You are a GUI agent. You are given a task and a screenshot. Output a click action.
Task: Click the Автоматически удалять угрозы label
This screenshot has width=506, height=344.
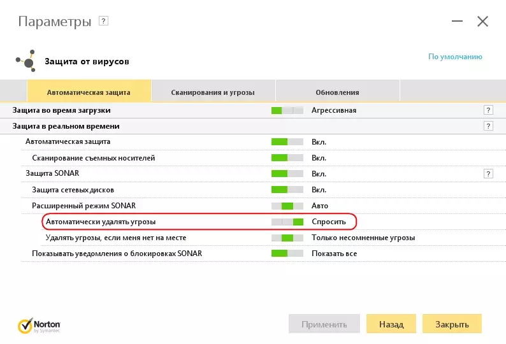coord(101,222)
